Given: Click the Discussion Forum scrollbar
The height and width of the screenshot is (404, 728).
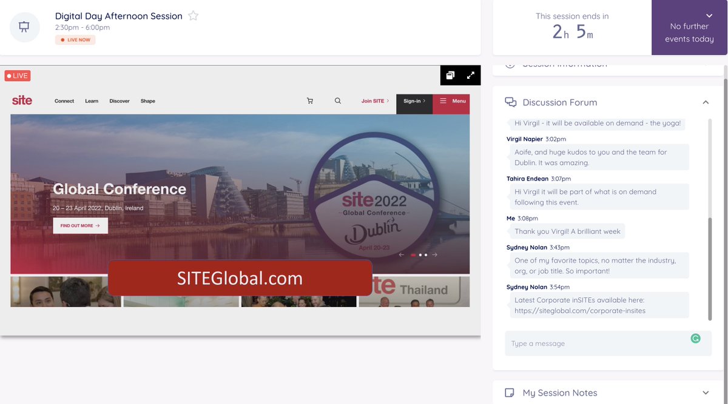Looking at the screenshot, I should click(709, 270).
